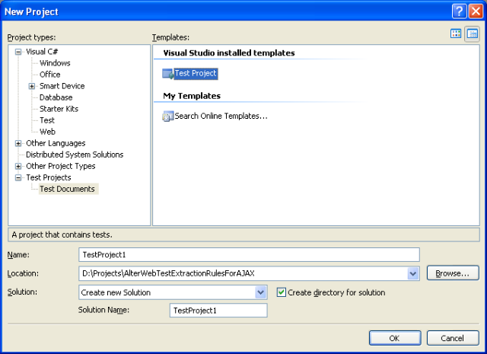Click the Test Project template label
Screen dimensions: 487x354
pos(196,74)
